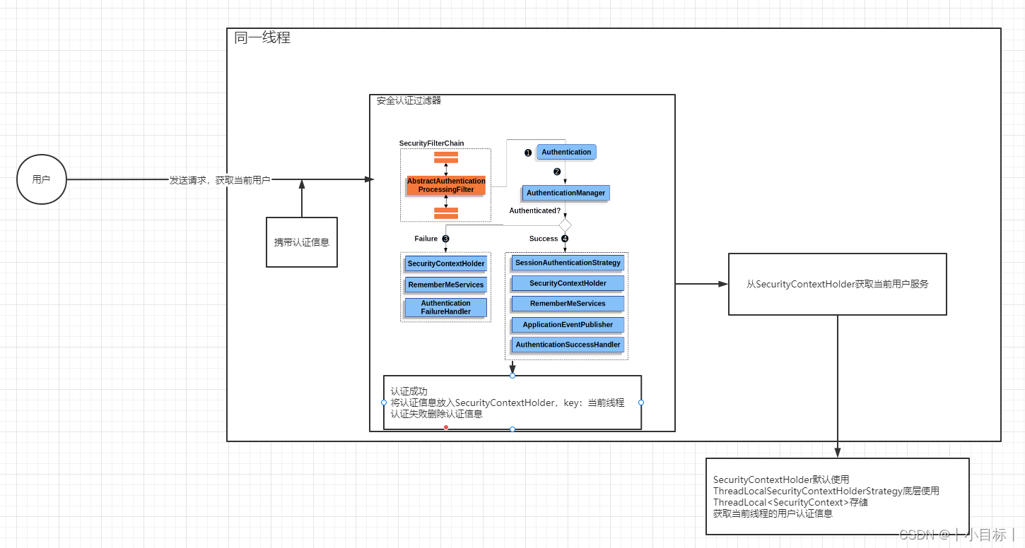The width and height of the screenshot is (1025, 548).
Task: Click the numbered circle ❶ beside Authentication
Action: tap(528, 152)
